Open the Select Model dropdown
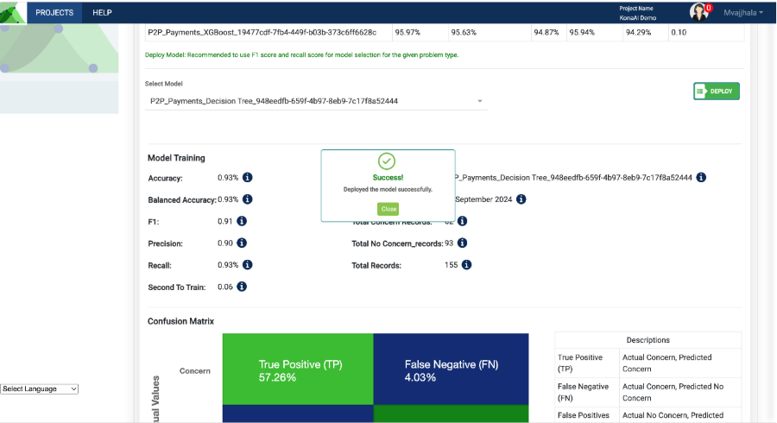777x423 pixels. tap(316, 101)
